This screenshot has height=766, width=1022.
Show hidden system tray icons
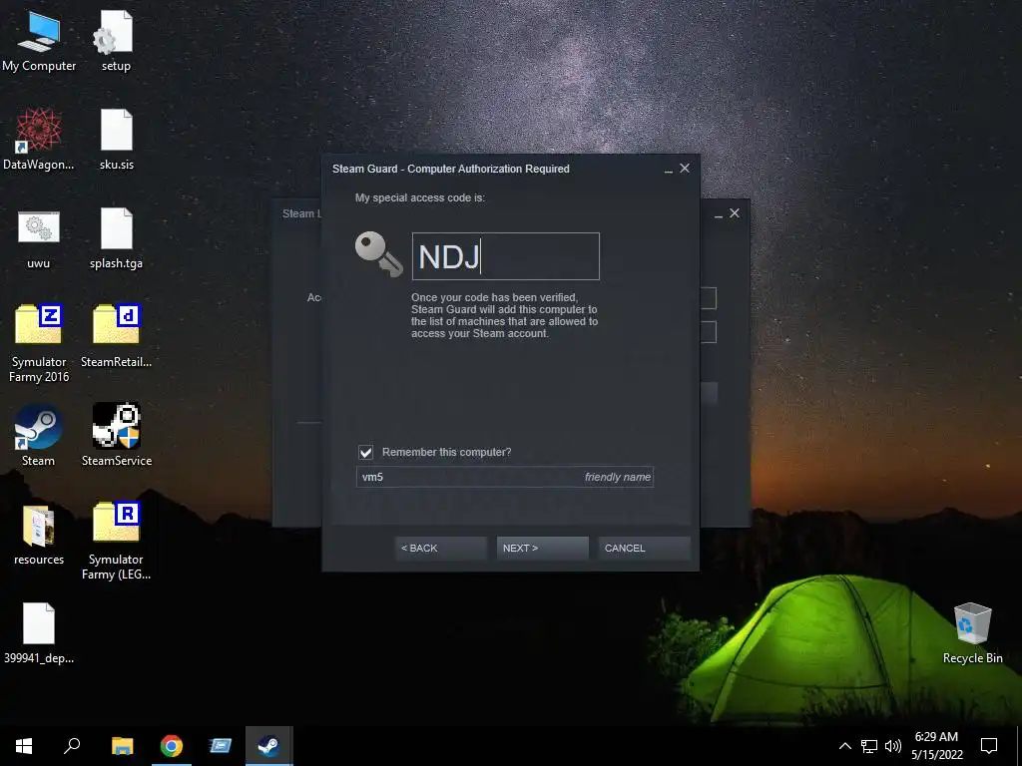[x=844, y=746]
